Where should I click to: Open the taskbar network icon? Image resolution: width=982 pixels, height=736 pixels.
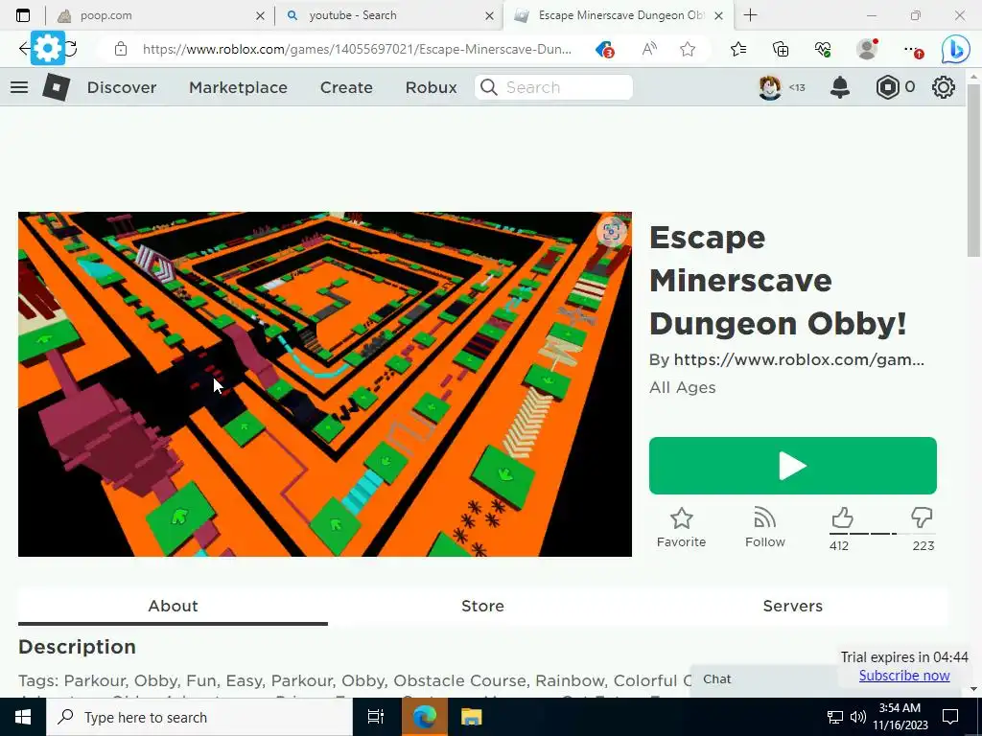click(x=835, y=717)
